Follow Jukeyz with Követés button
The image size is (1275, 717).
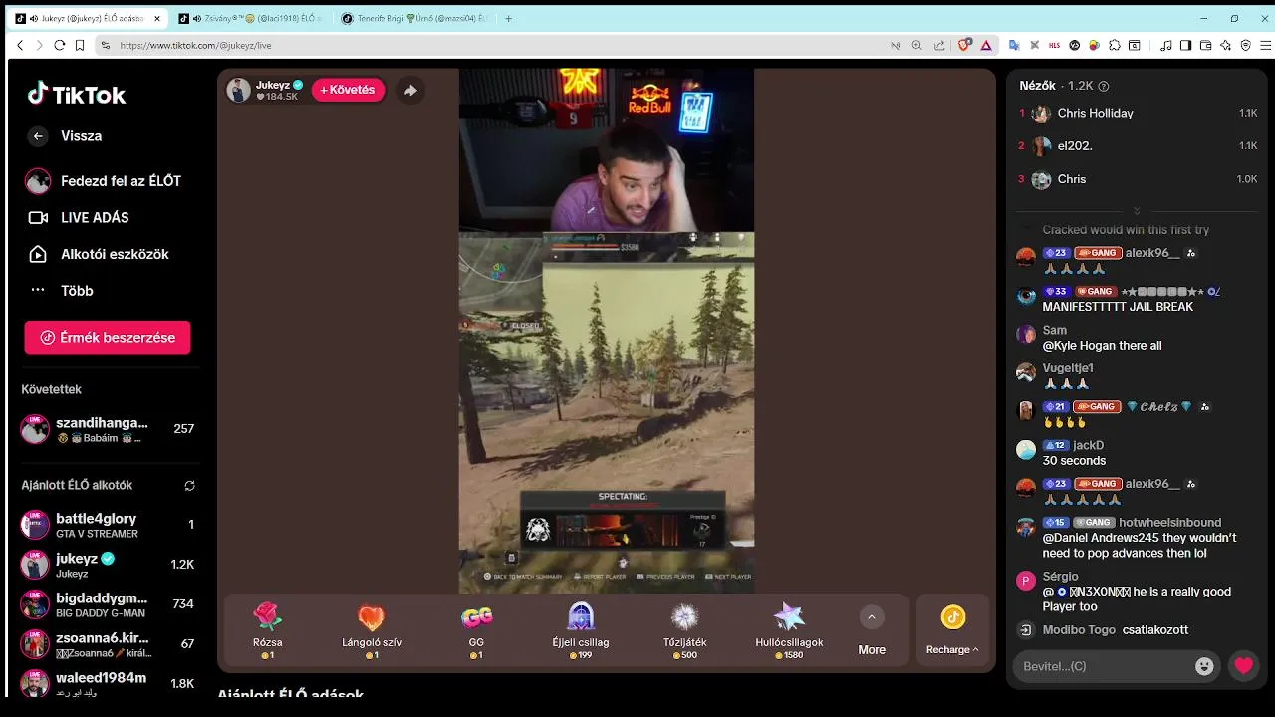[349, 90]
